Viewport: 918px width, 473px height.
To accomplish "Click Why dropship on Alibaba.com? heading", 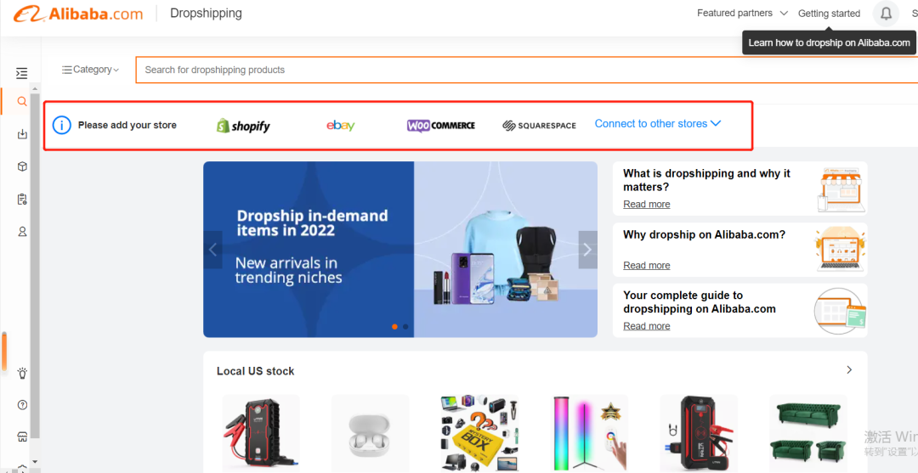I will 705,234.
